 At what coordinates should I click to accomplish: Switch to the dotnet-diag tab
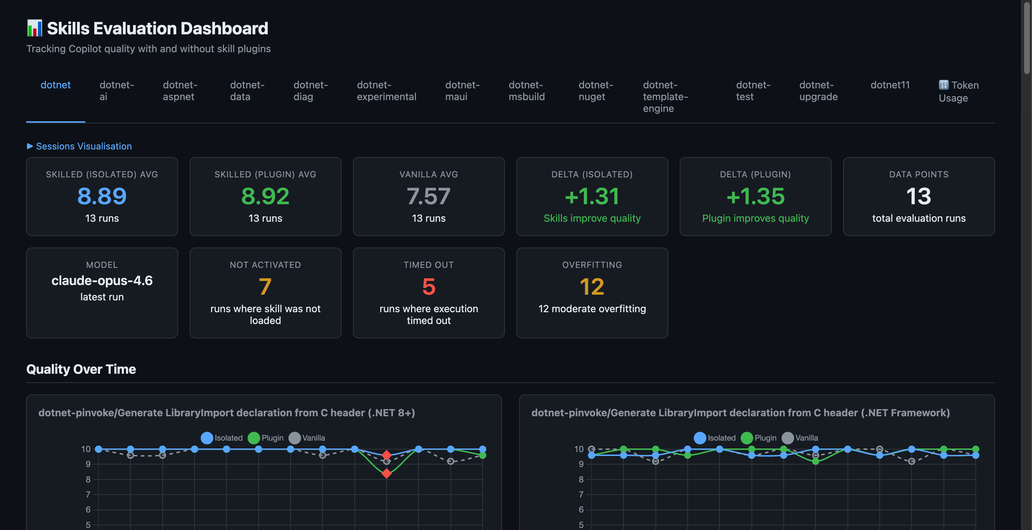[x=310, y=91]
